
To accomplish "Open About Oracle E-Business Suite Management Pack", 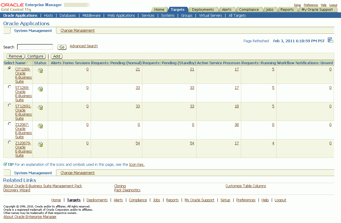I will coord(43,186).
